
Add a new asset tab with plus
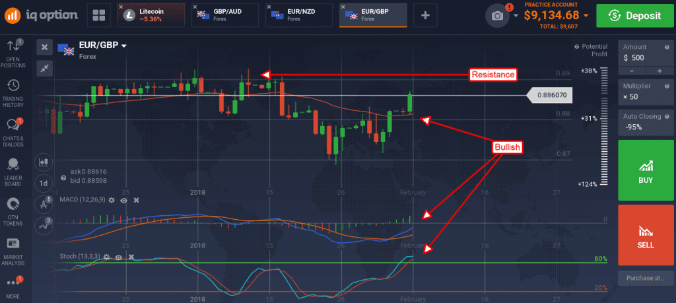[x=426, y=16]
